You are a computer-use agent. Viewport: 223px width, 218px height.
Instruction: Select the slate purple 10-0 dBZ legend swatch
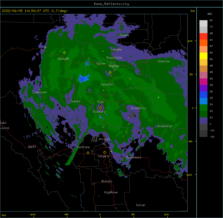[x=203, y=121]
